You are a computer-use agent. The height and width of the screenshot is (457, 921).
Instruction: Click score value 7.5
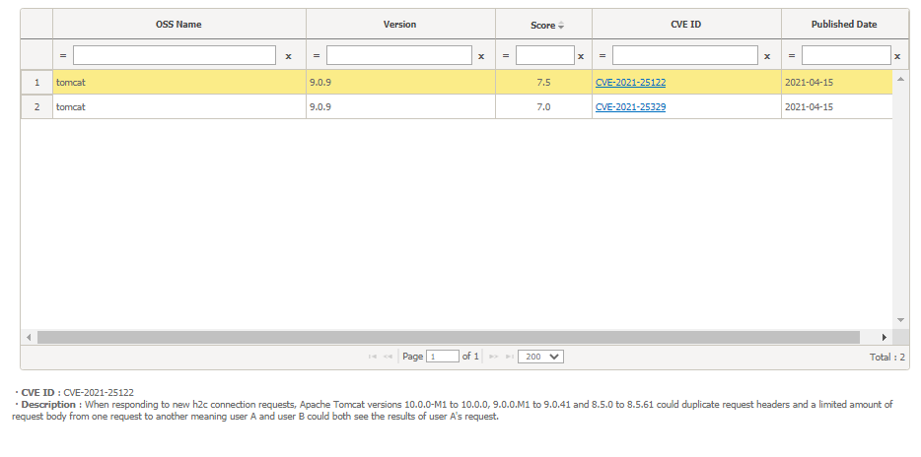click(543, 83)
